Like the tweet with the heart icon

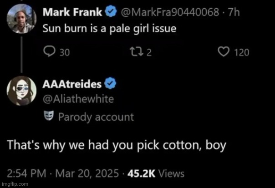(x=224, y=52)
